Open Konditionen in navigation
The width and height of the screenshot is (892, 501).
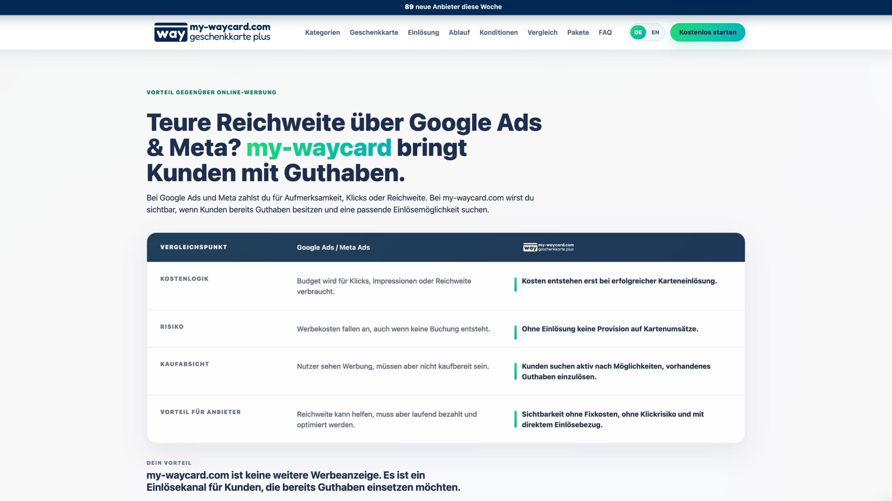point(499,32)
